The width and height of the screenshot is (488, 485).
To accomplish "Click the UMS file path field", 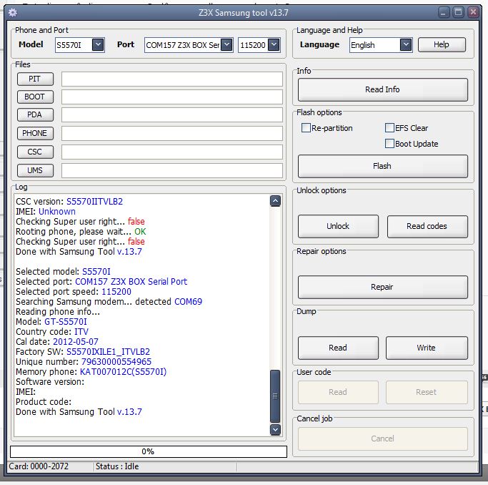I will coord(171,171).
